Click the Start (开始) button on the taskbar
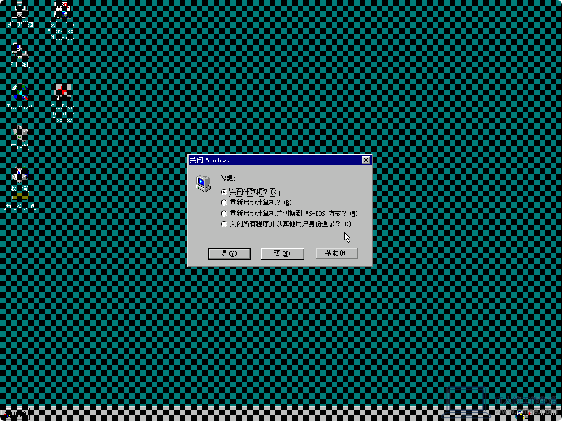 point(15,414)
